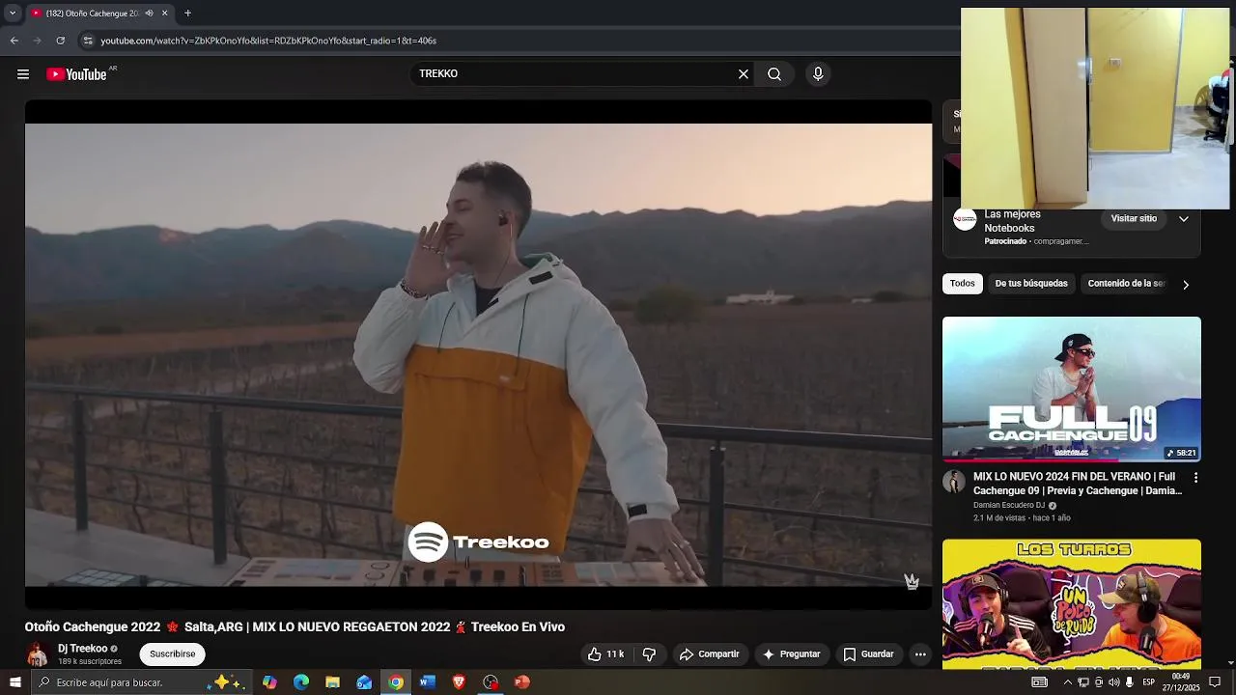Screen dimensions: 1236x695
Task: Visit the sponsor via Visitar sitio
Action: [x=1134, y=219]
